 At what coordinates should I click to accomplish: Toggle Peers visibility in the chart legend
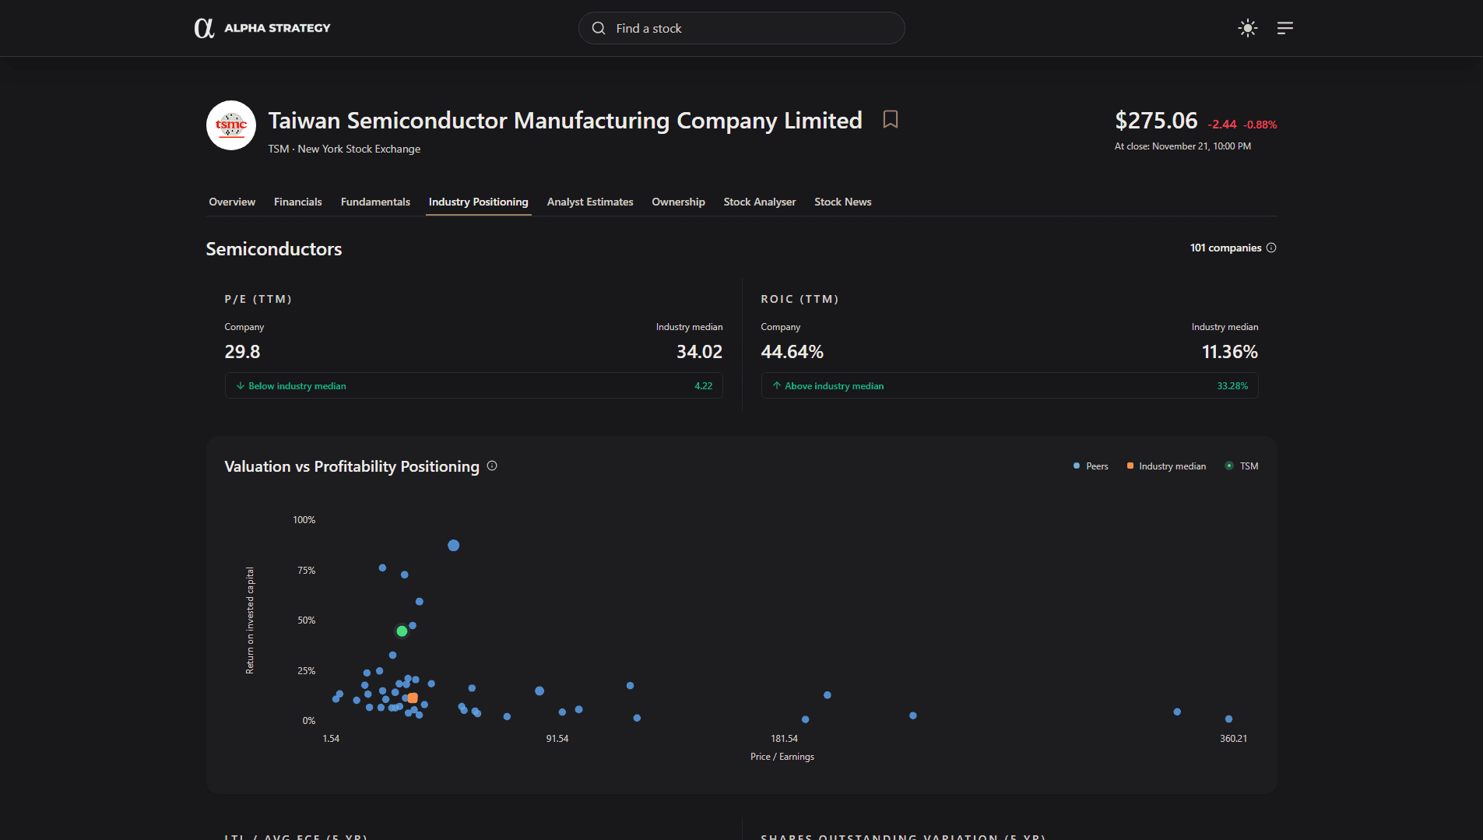(x=1090, y=466)
